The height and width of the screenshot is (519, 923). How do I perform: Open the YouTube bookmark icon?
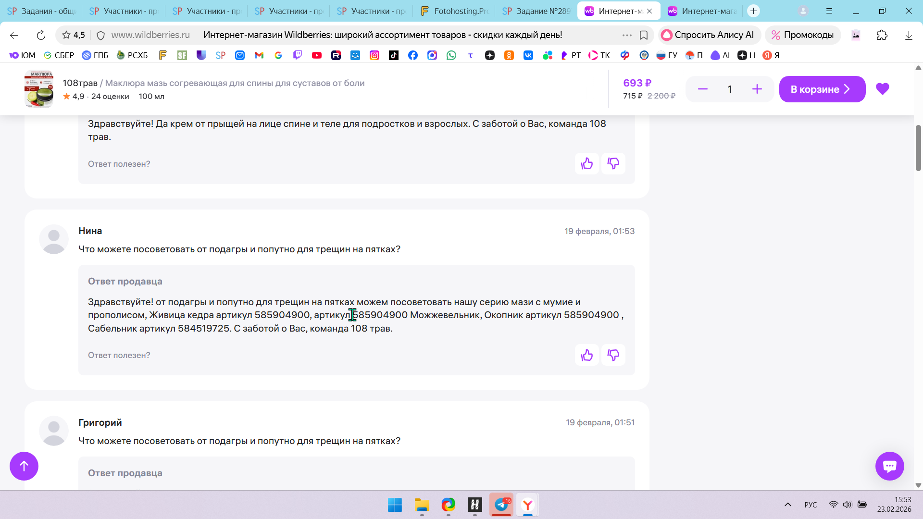tap(316, 55)
